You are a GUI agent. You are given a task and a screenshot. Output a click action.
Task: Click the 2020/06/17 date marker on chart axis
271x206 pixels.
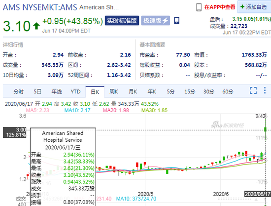pos(258,194)
